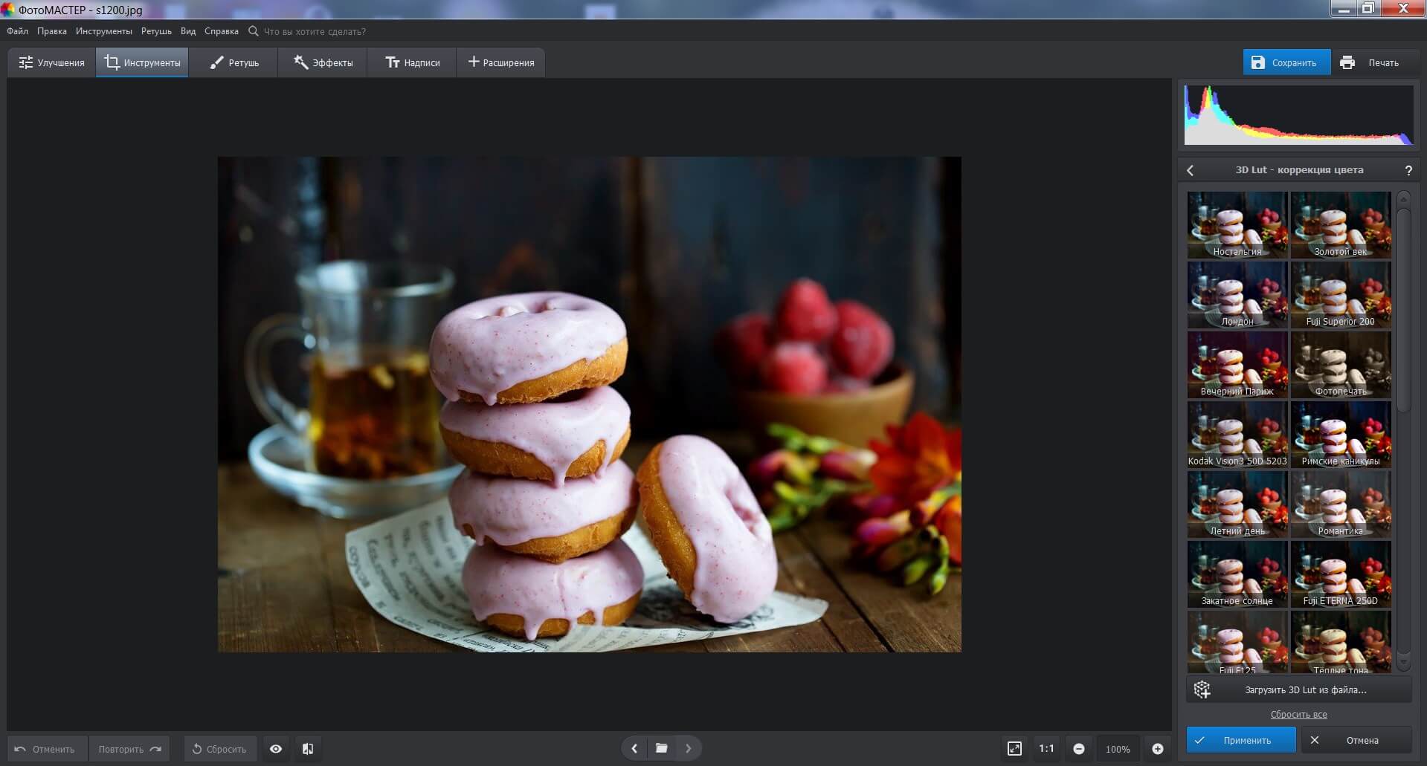The height and width of the screenshot is (766, 1427).
Task: Zoom out using the minus icon
Action: click(1080, 749)
